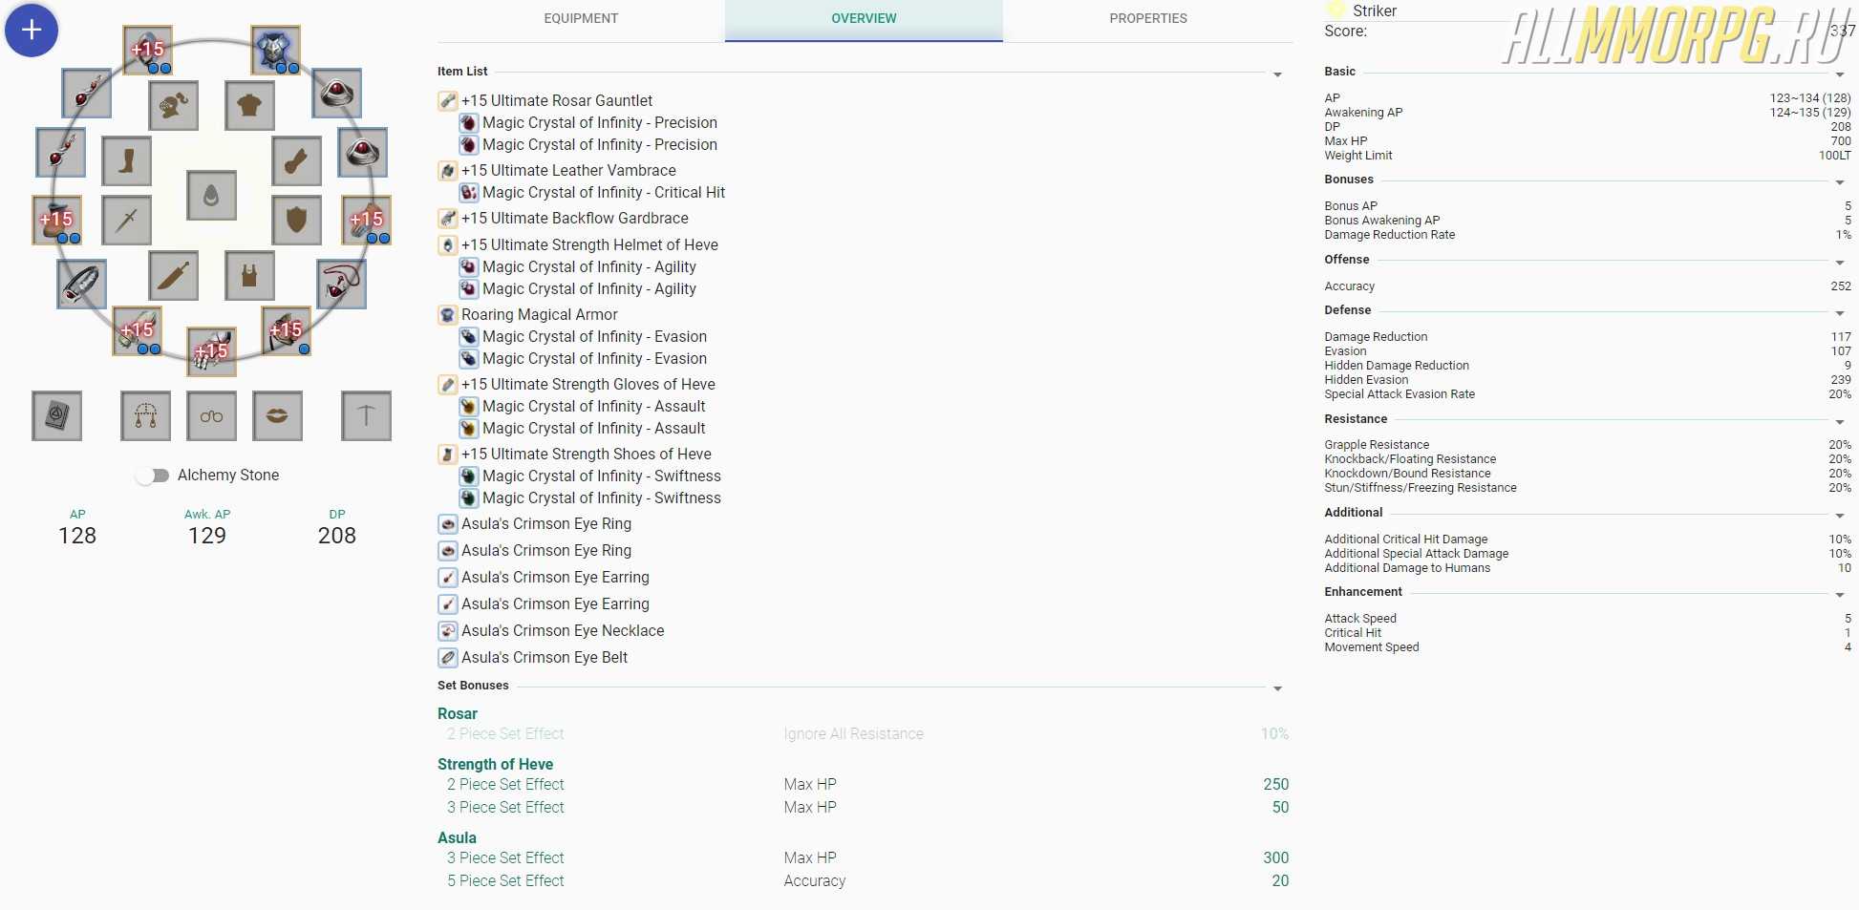
Task: Open the Properties tab
Action: tap(1147, 19)
